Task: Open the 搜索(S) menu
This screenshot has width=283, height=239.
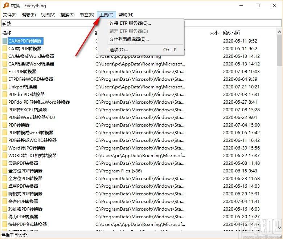Action: (x=67, y=15)
